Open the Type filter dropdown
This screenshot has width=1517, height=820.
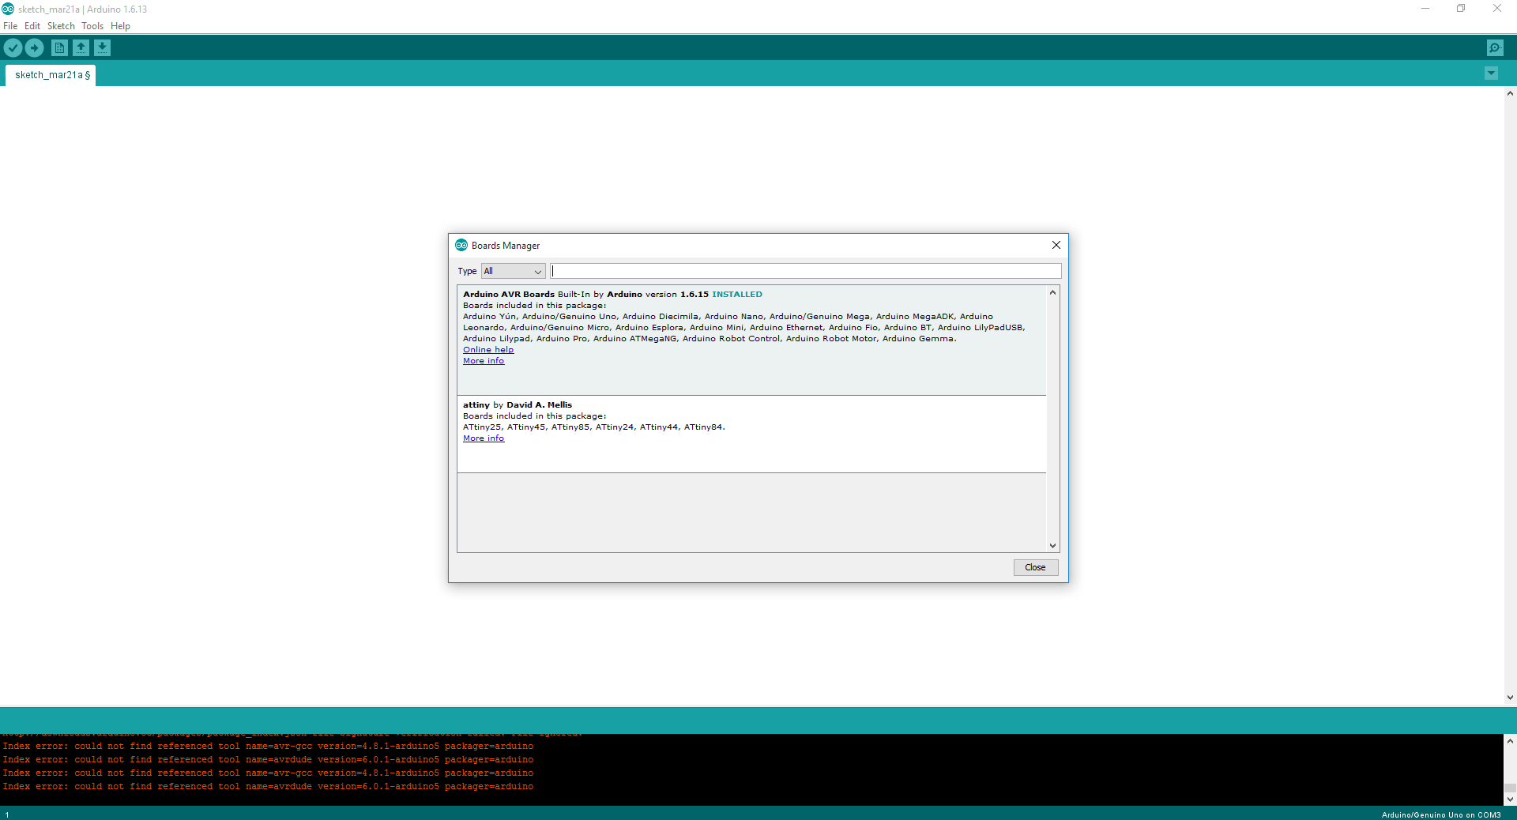514,271
